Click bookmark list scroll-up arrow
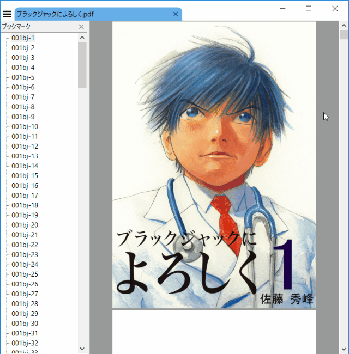Screen dimensions: 349x354 click(x=82, y=38)
